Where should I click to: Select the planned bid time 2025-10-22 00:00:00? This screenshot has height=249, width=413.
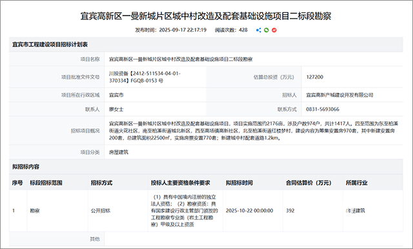tap(250, 211)
